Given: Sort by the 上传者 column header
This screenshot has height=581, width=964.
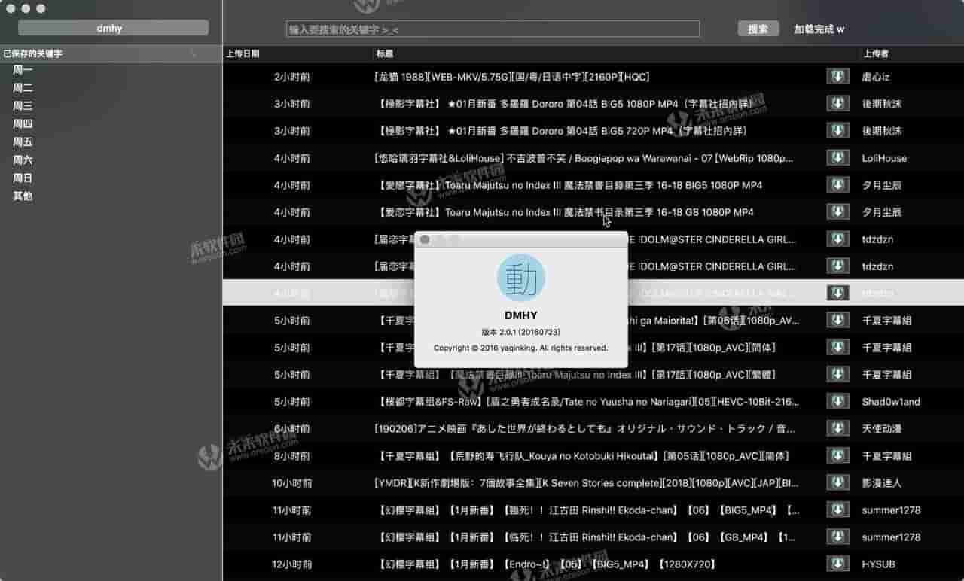Looking at the screenshot, I should pos(911,53).
